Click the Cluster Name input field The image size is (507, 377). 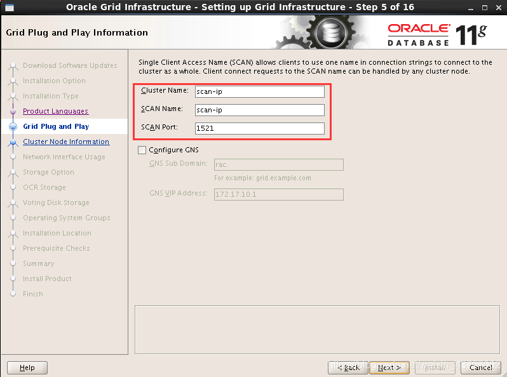pyautogui.click(x=260, y=91)
